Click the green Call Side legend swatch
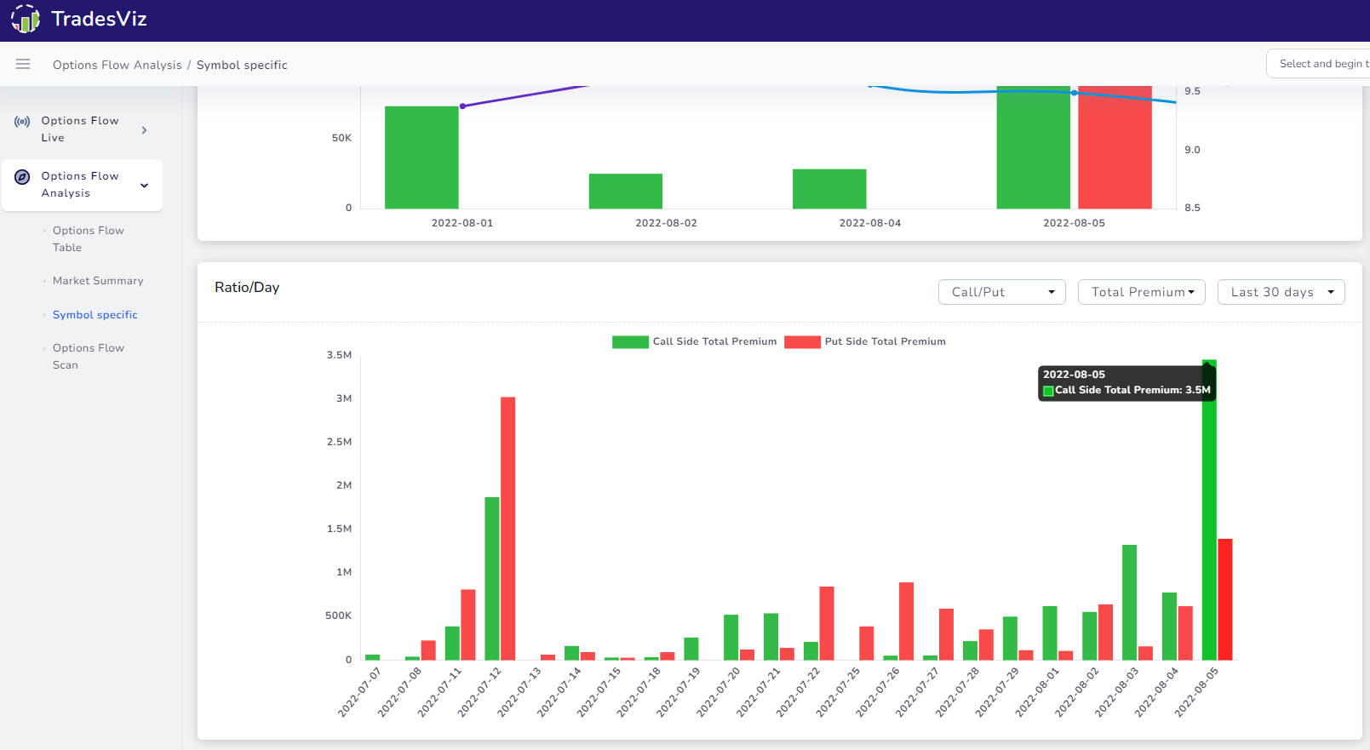The width and height of the screenshot is (1370, 750). pyautogui.click(x=630, y=342)
